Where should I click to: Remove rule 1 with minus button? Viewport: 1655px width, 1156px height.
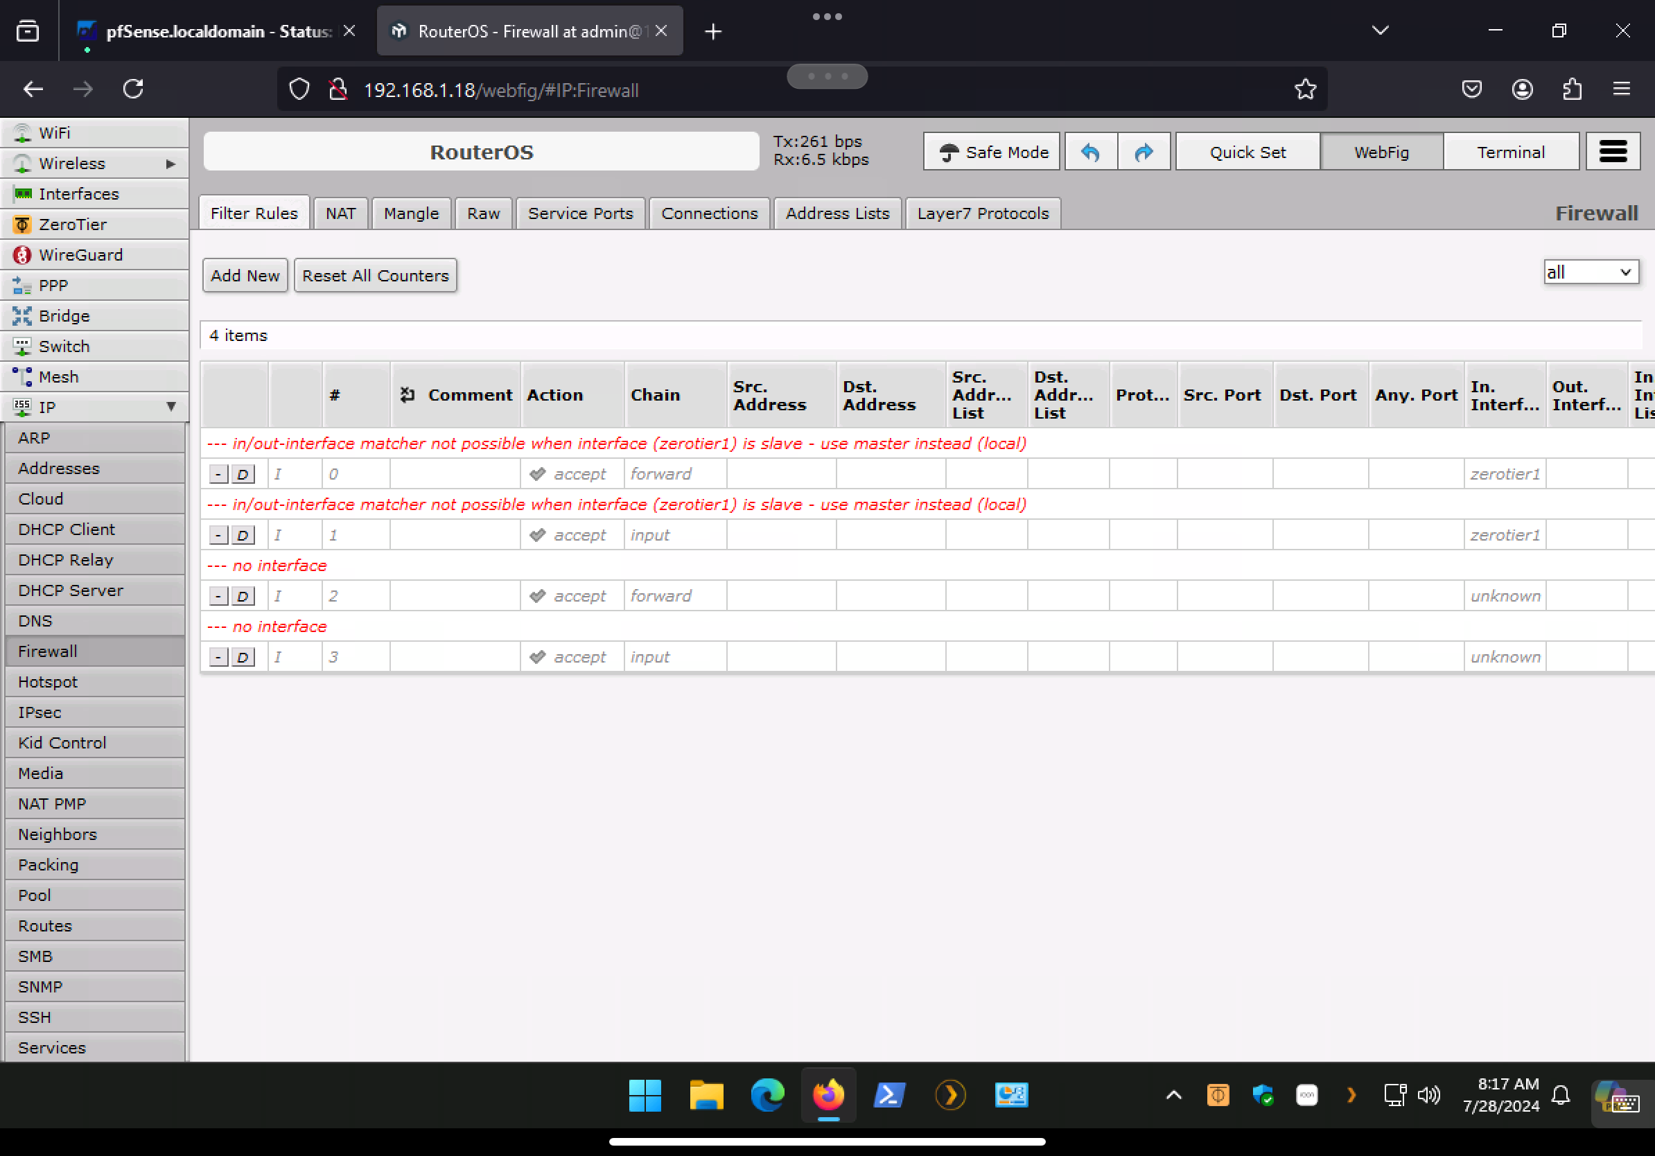click(x=218, y=536)
